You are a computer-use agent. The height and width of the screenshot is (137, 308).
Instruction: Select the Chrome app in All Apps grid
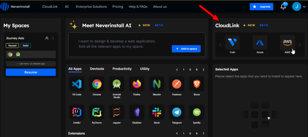click(x=97, y=84)
